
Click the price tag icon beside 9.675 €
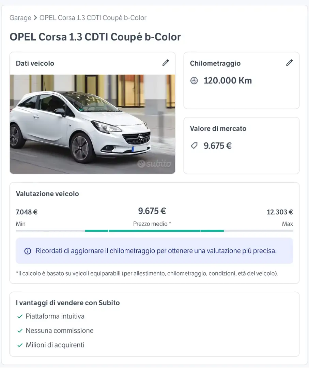click(194, 146)
